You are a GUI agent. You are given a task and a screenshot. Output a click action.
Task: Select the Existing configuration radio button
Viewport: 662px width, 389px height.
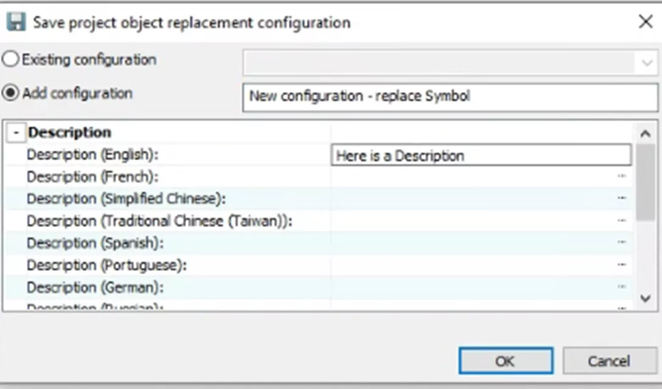(x=11, y=60)
